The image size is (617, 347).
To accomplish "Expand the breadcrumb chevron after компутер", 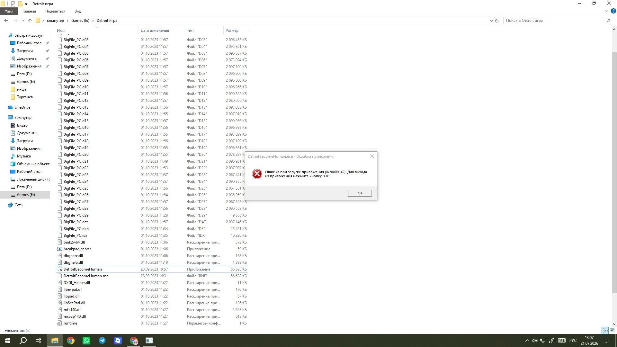I will 67,21.
